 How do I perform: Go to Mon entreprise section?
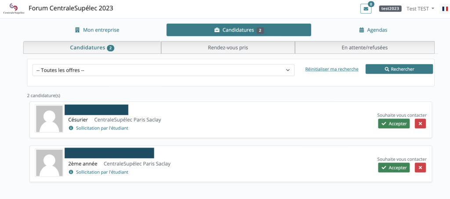point(97,30)
